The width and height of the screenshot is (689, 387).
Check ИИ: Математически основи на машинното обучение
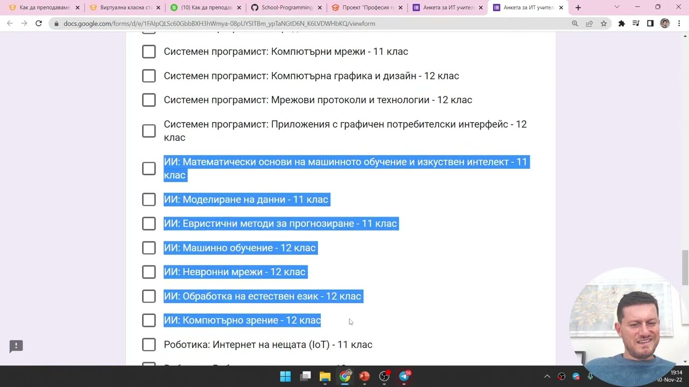pyautogui.click(x=149, y=168)
